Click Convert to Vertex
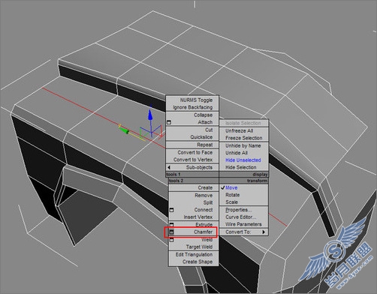This screenshot has height=294, width=377. [x=192, y=160]
